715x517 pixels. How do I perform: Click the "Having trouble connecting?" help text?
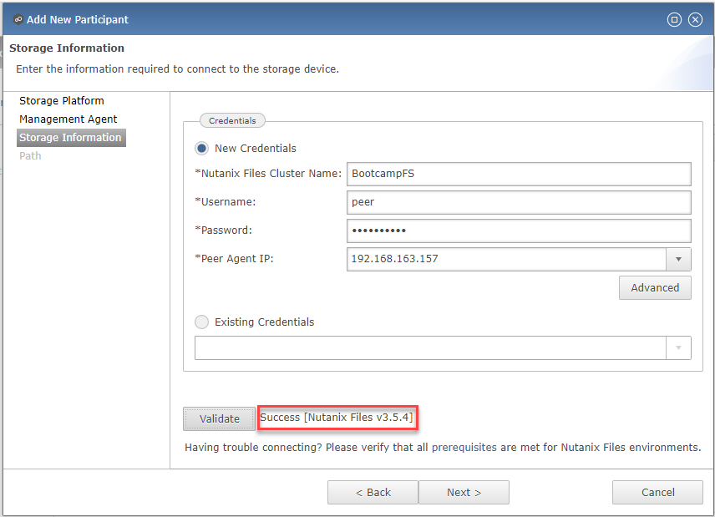click(x=443, y=448)
